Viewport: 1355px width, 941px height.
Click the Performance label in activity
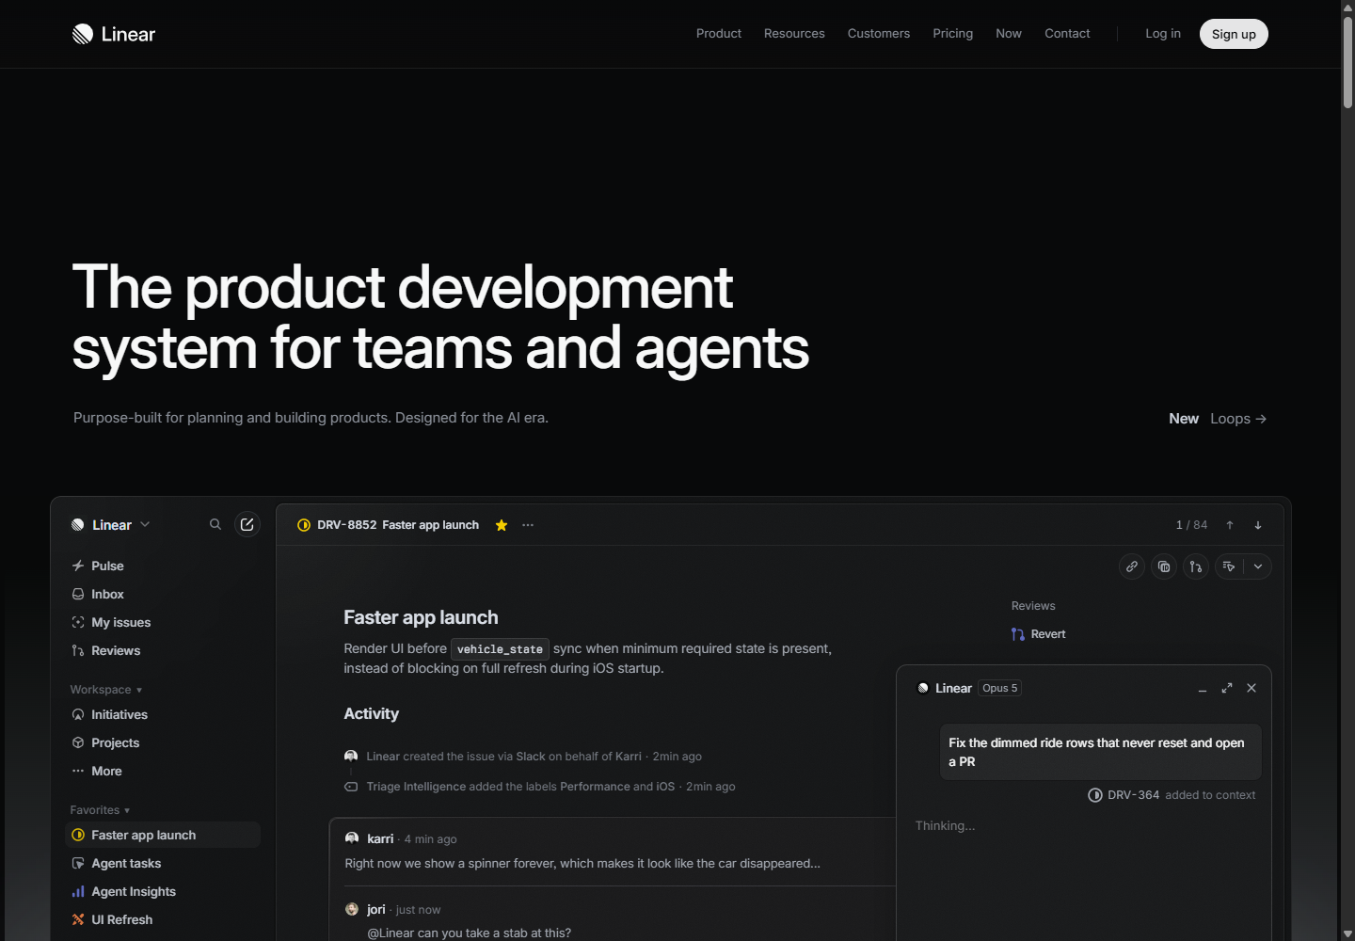595,787
